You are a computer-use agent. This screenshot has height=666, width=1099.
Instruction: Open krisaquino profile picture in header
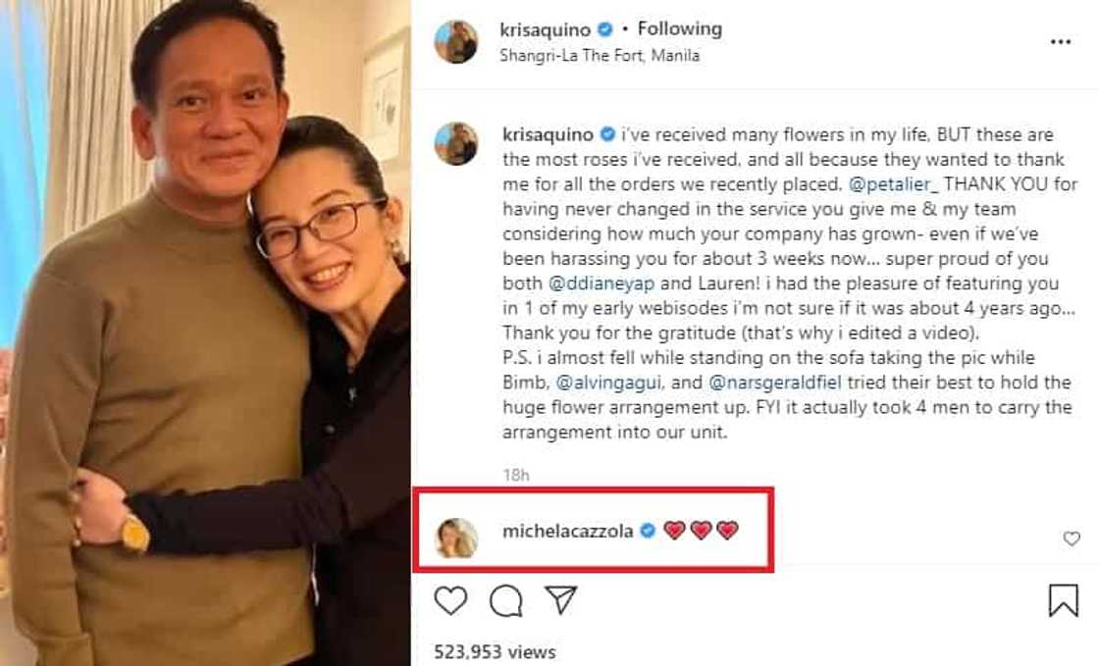(x=456, y=41)
